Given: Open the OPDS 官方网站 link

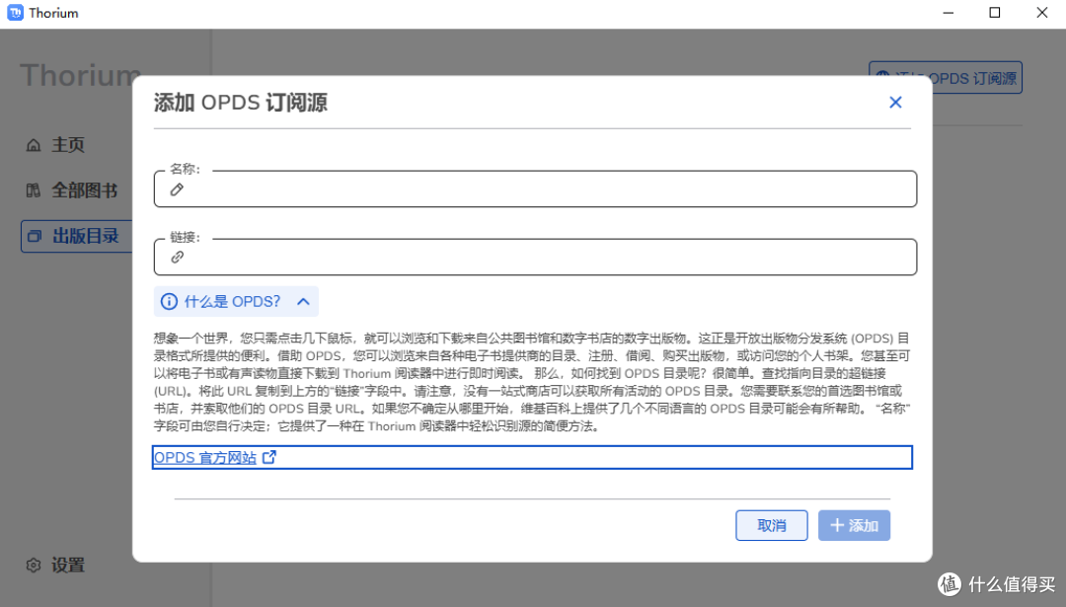Looking at the screenshot, I should [x=204, y=457].
